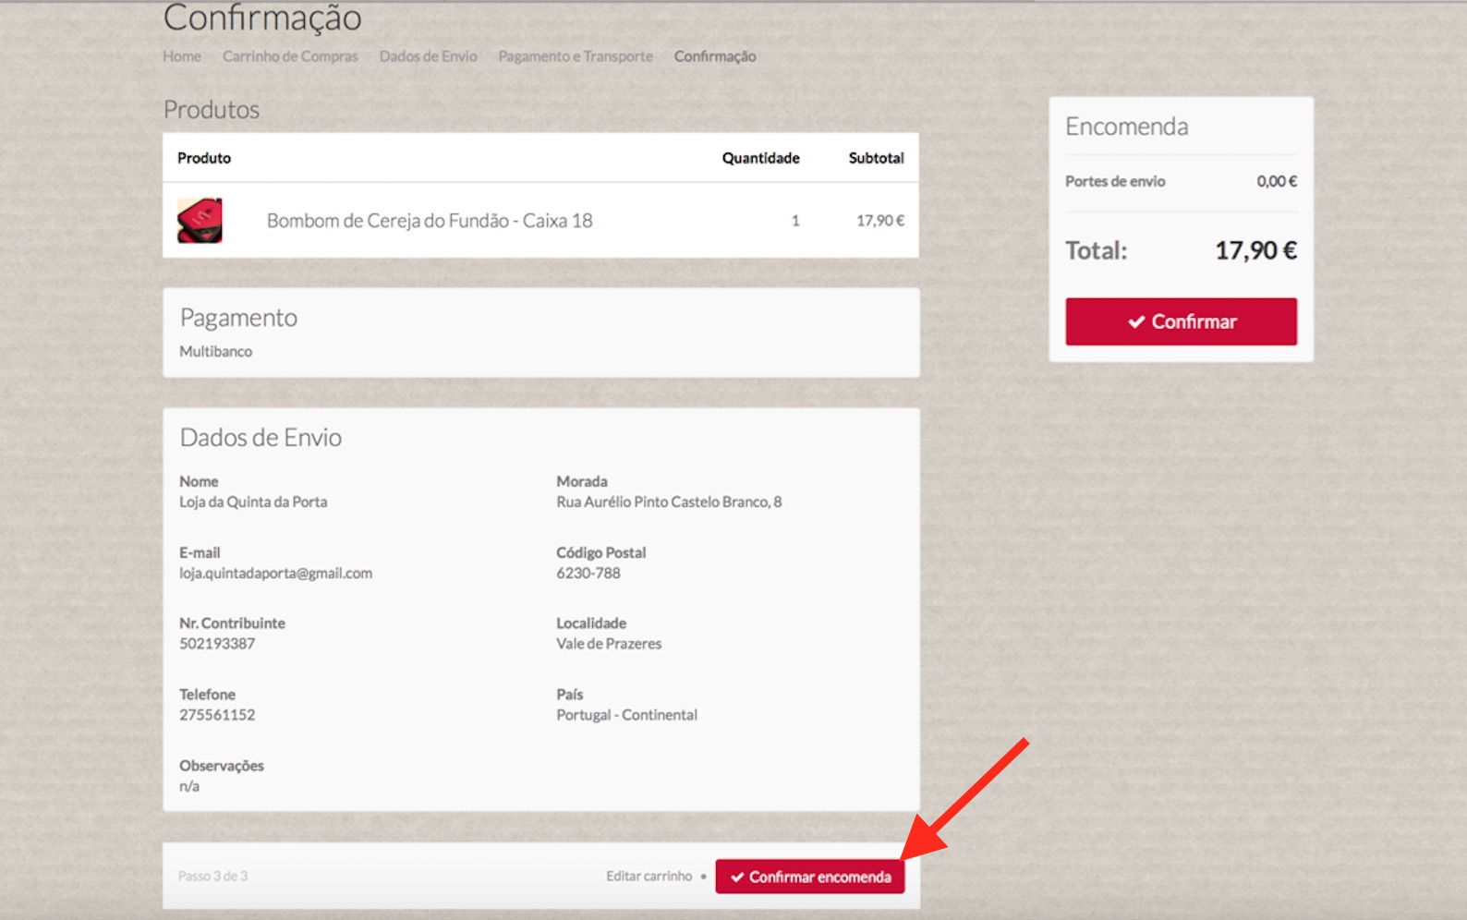Open the Editar carrinho link
The height and width of the screenshot is (920, 1467).
(x=649, y=876)
